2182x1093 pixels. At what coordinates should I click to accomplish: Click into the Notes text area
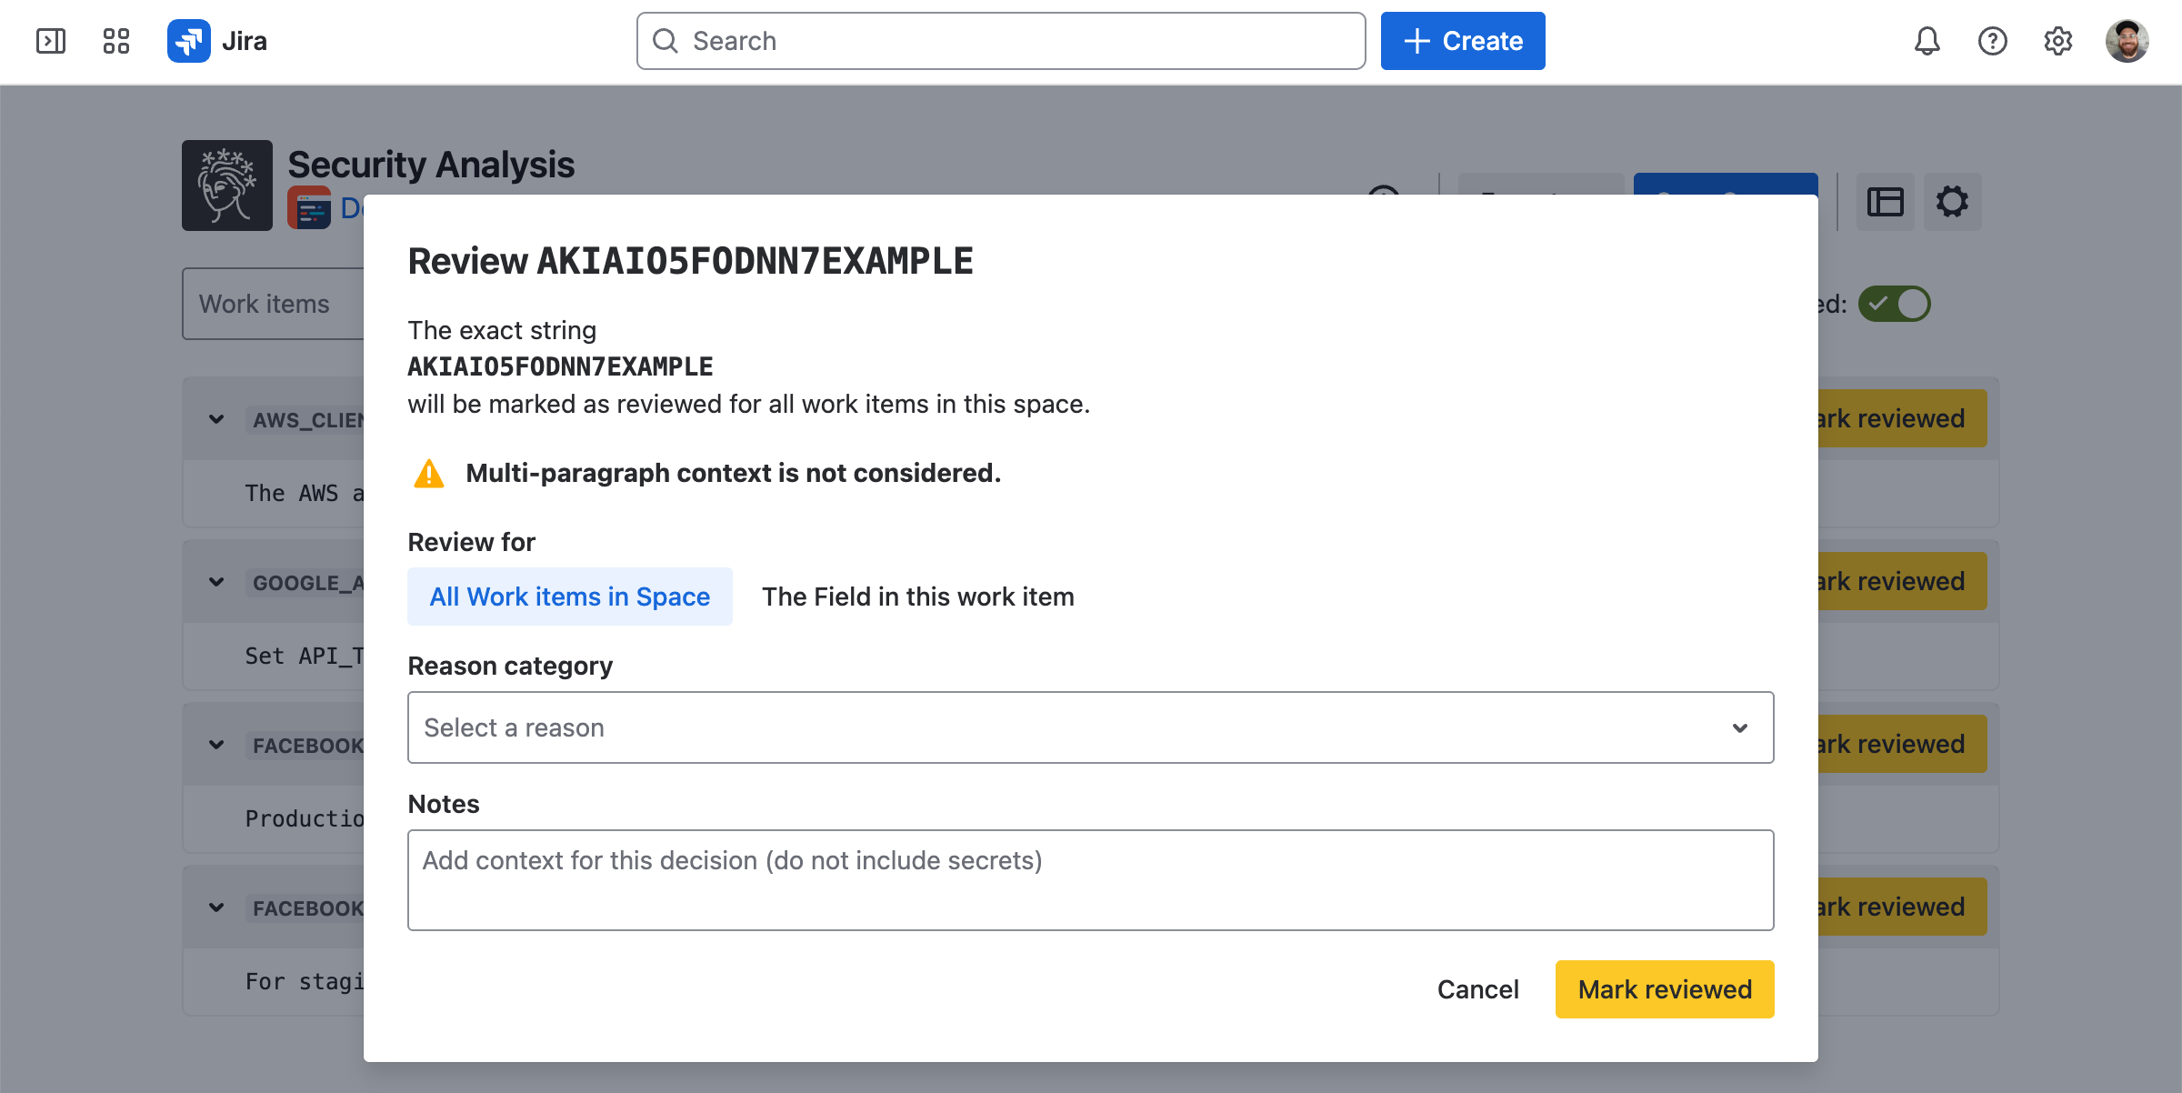(1090, 880)
